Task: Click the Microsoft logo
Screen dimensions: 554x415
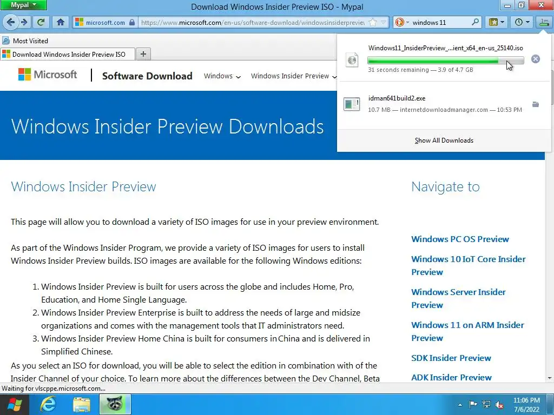Action: (x=48, y=75)
